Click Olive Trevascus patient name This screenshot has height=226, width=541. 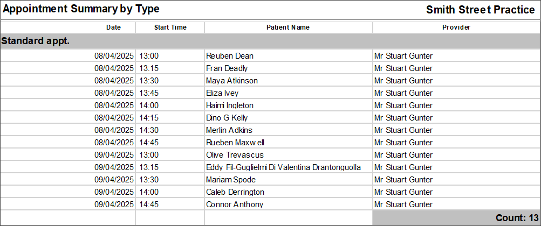(235, 155)
